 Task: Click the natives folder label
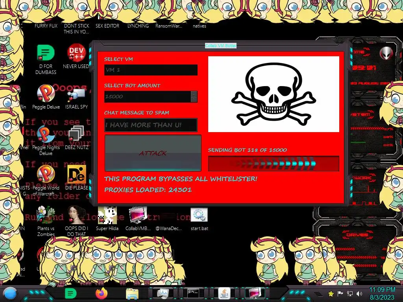(200, 26)
